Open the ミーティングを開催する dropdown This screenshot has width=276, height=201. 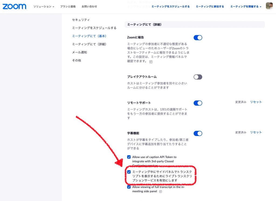(246, 6)
